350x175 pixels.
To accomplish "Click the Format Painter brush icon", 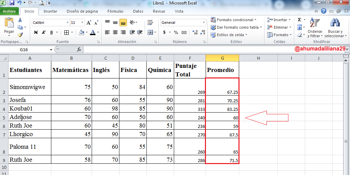I will pyautogui.click(x=20, y=35).
